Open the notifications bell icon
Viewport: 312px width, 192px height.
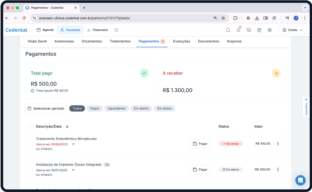click(x=238, y=30)
